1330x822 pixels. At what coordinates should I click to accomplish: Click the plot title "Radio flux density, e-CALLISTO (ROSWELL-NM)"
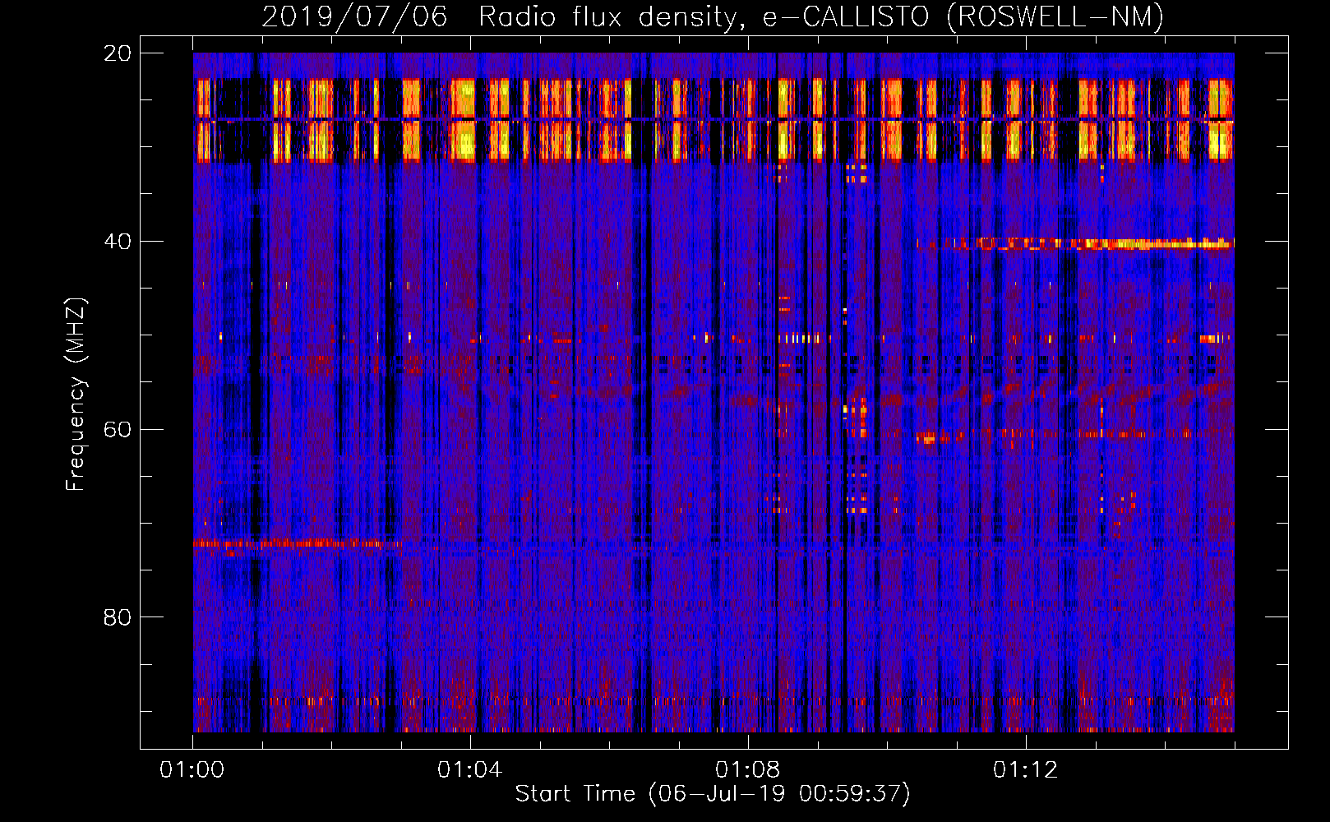821,16
